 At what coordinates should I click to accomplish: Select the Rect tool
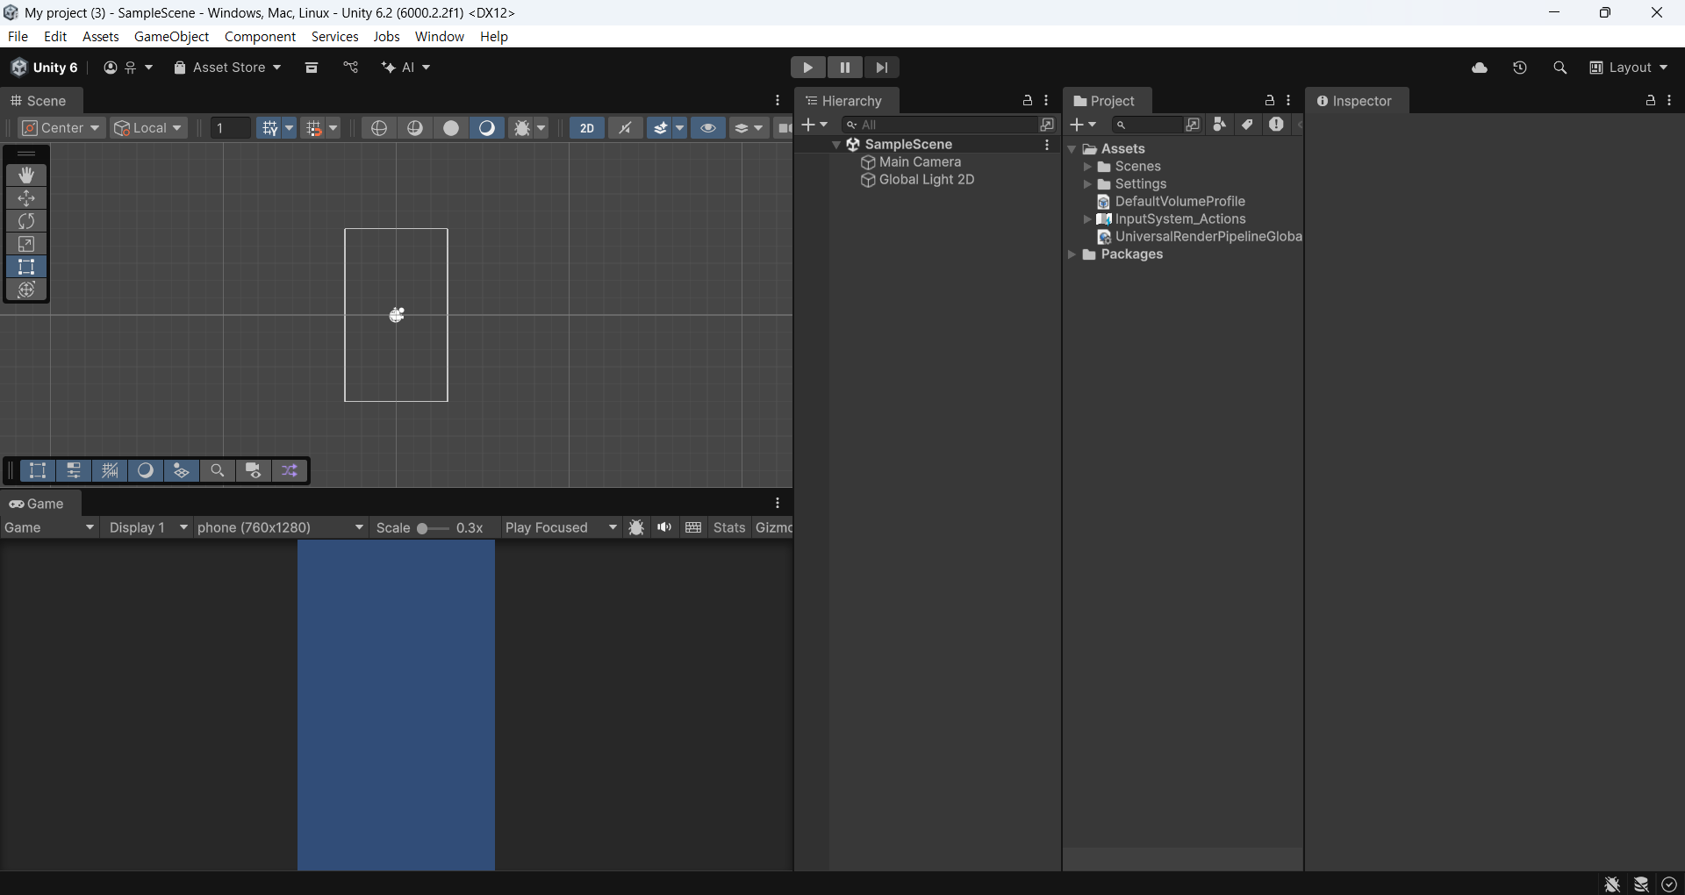pos(26,267)
